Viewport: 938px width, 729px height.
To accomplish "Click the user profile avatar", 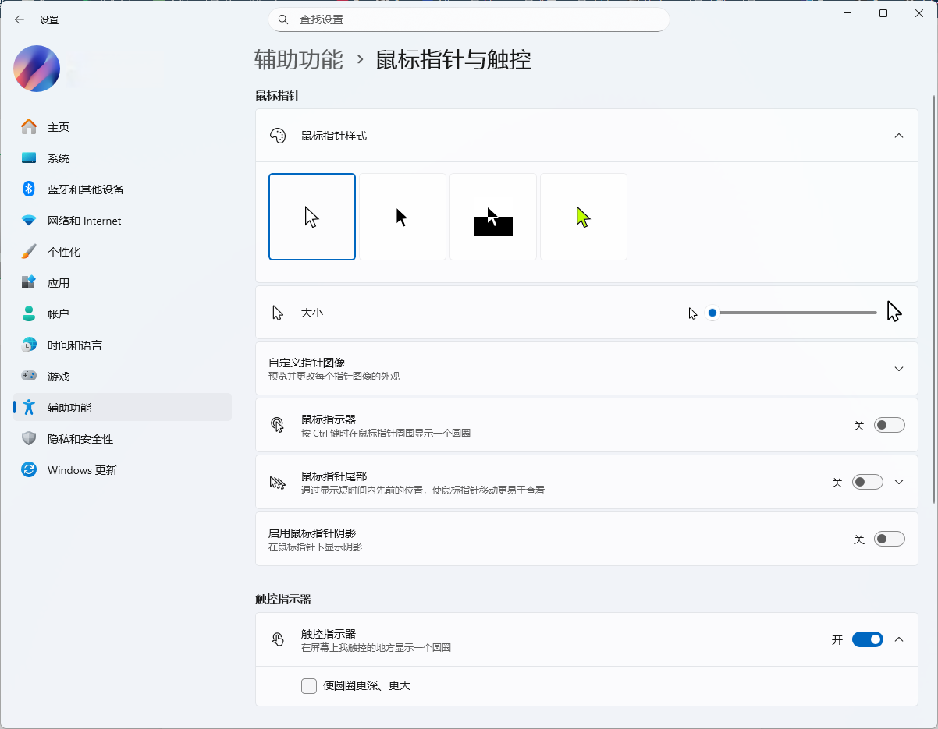I will 37,69.
